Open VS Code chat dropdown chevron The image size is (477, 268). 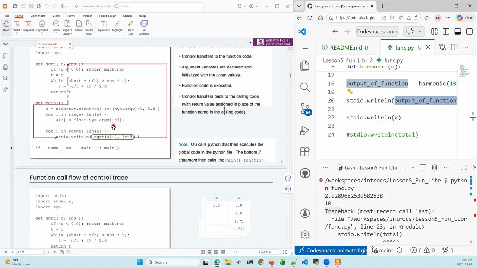coord(420,32)
